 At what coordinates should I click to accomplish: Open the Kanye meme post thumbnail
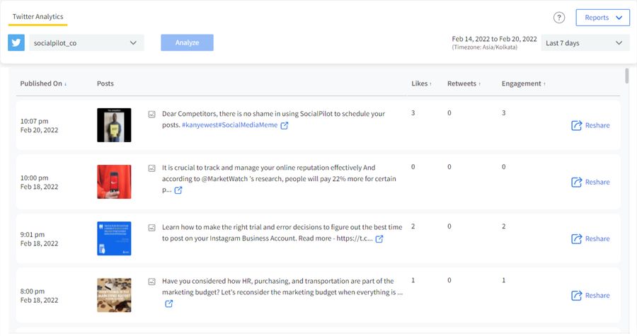pyautogui.click(x=114, y=125)
